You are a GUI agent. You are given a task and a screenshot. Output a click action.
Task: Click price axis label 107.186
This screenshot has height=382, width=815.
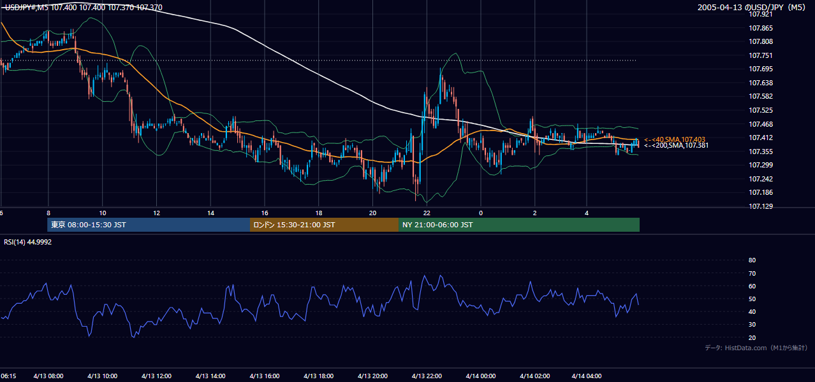tap(761, 192)
